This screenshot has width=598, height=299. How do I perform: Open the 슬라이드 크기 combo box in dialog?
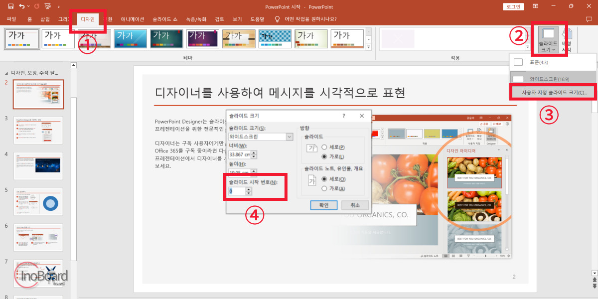[x=261, y=137]
